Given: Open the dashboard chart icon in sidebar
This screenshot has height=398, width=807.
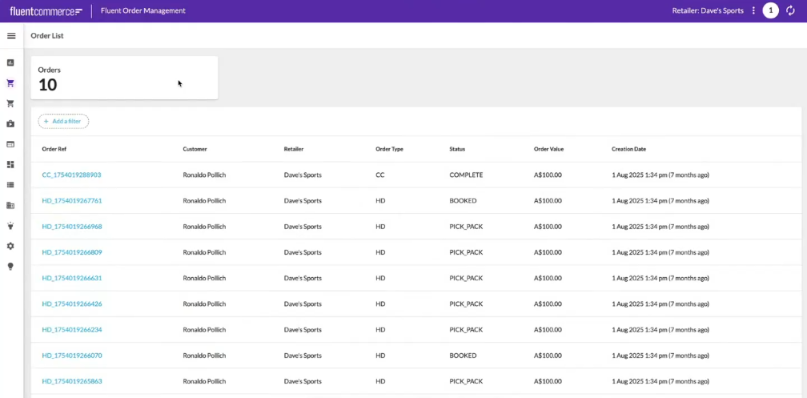Looking at the screenshot, I should 10,62.
